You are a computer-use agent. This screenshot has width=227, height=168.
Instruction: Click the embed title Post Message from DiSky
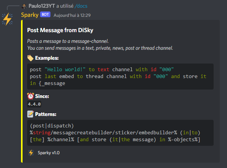(x=60, y=30)
